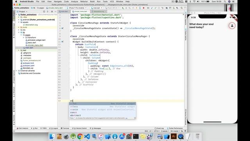Image resolution: width=250 pixels, height=141 pixels.
Task: Collapse the pages folder in tree
Action: (x=21, y=35)
